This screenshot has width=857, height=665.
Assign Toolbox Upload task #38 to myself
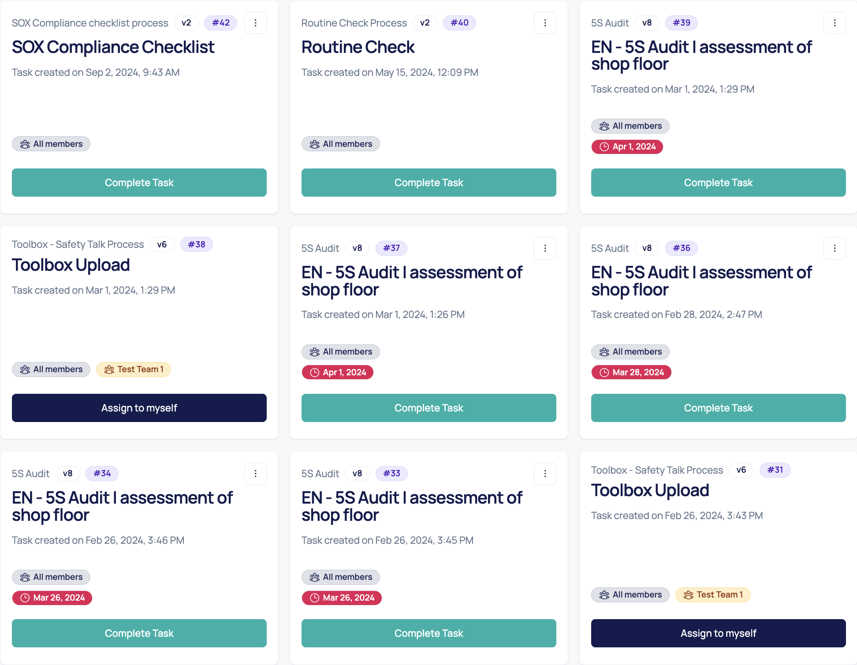[x=139, y=408]
